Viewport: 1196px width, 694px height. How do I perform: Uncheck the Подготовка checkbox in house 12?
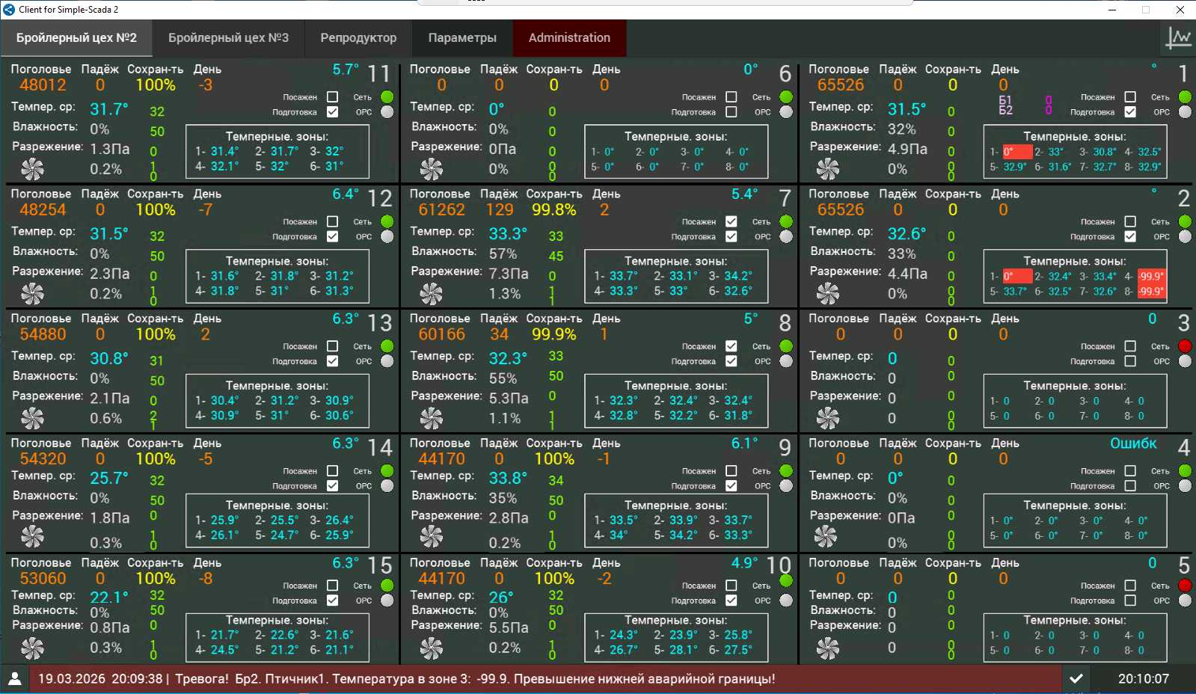pos(333,236)
